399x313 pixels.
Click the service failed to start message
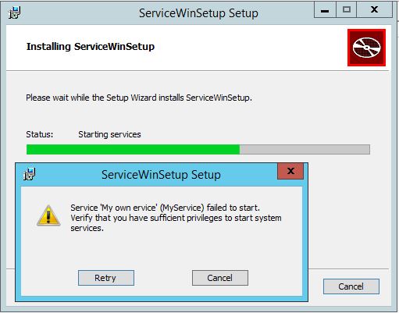click(176, 218)
